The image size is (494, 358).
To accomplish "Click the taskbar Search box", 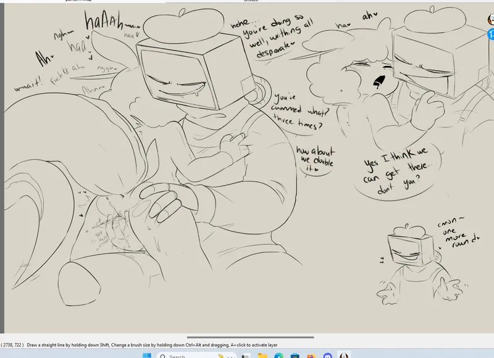I will tap(196, 356).
